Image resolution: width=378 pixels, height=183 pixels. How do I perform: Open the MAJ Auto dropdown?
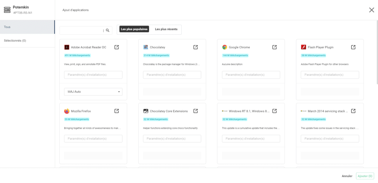click(x=93, y=92)
